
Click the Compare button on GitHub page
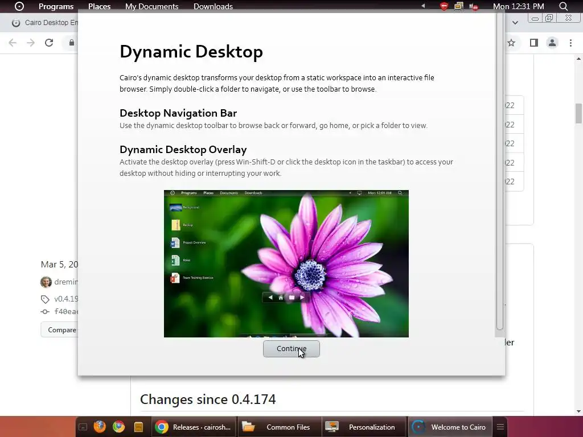click(x=59, y=329)
